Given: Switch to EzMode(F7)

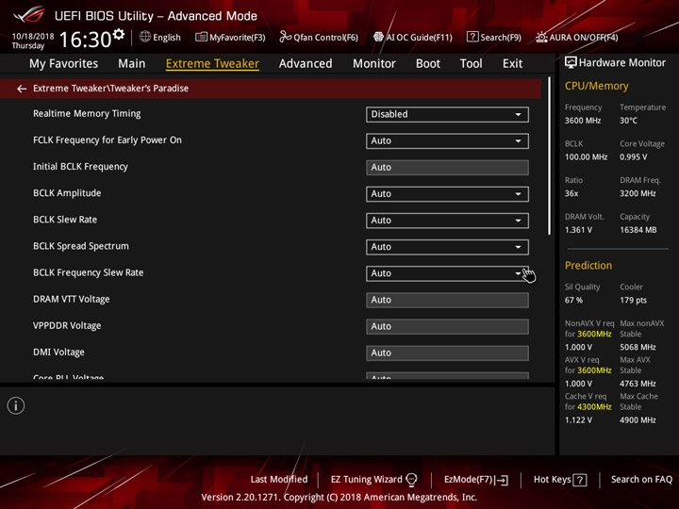Looking at the screenshot, I should [468, 480].
